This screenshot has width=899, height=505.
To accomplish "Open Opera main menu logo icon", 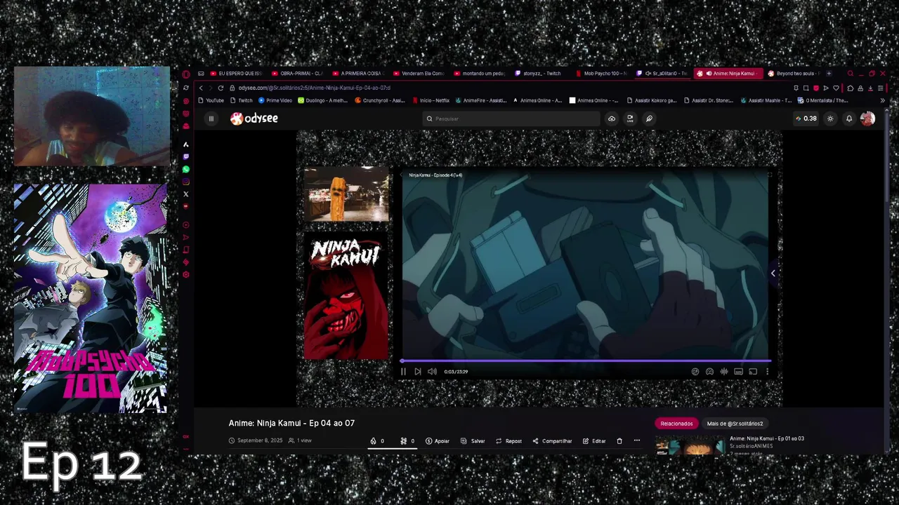I will pos(186,74).
